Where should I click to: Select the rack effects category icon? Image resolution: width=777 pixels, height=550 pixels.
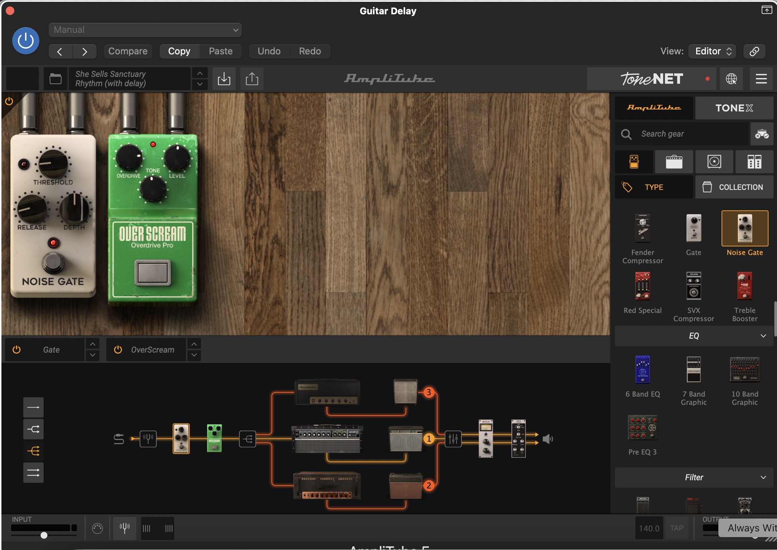point(754,162)
